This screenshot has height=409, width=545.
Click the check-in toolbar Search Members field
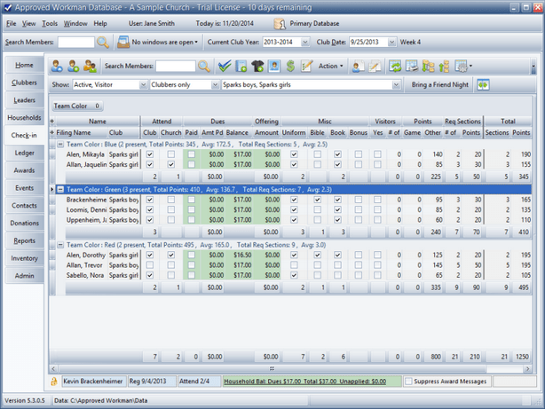coord(176,66)
